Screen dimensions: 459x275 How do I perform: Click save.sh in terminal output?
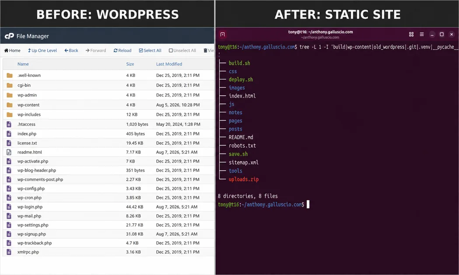238,154
